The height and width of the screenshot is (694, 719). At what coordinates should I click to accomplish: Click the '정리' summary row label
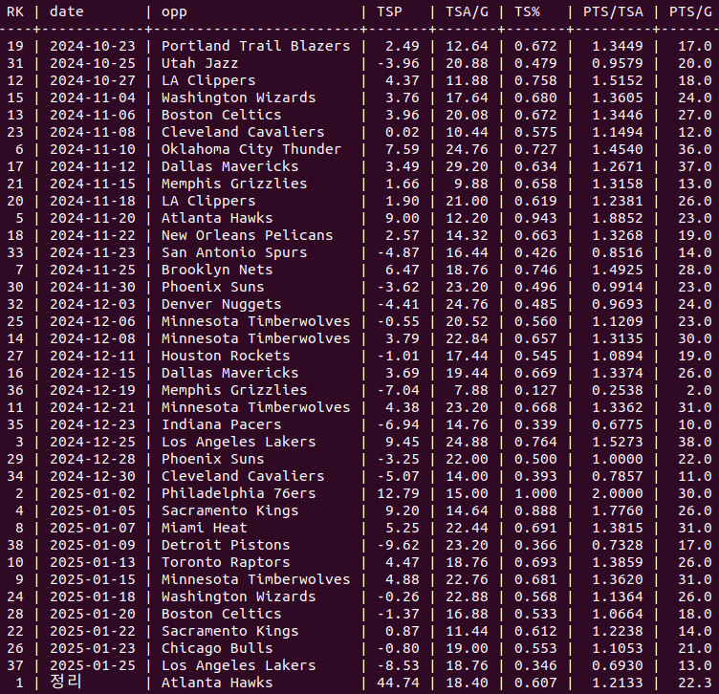point(66,682)
